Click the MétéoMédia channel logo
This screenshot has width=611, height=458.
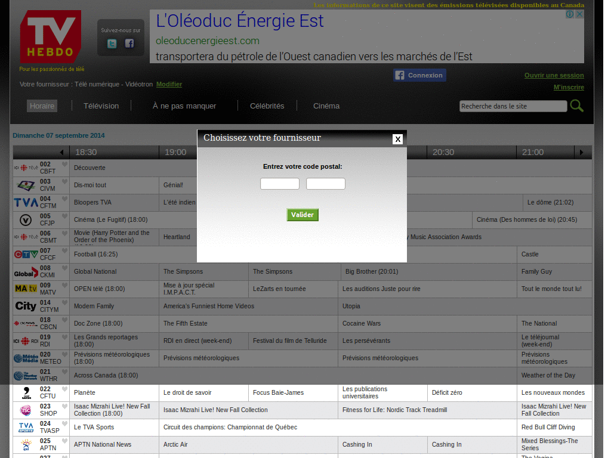coord(26,358)
